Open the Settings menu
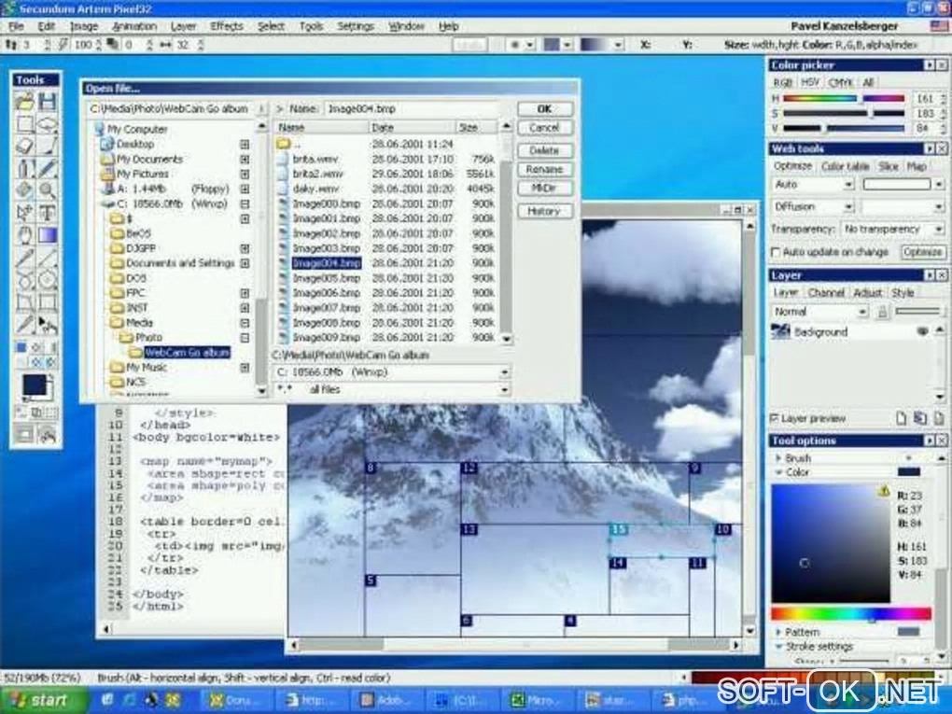The width and height of the screenshot is (952, 714). [356, 26]
